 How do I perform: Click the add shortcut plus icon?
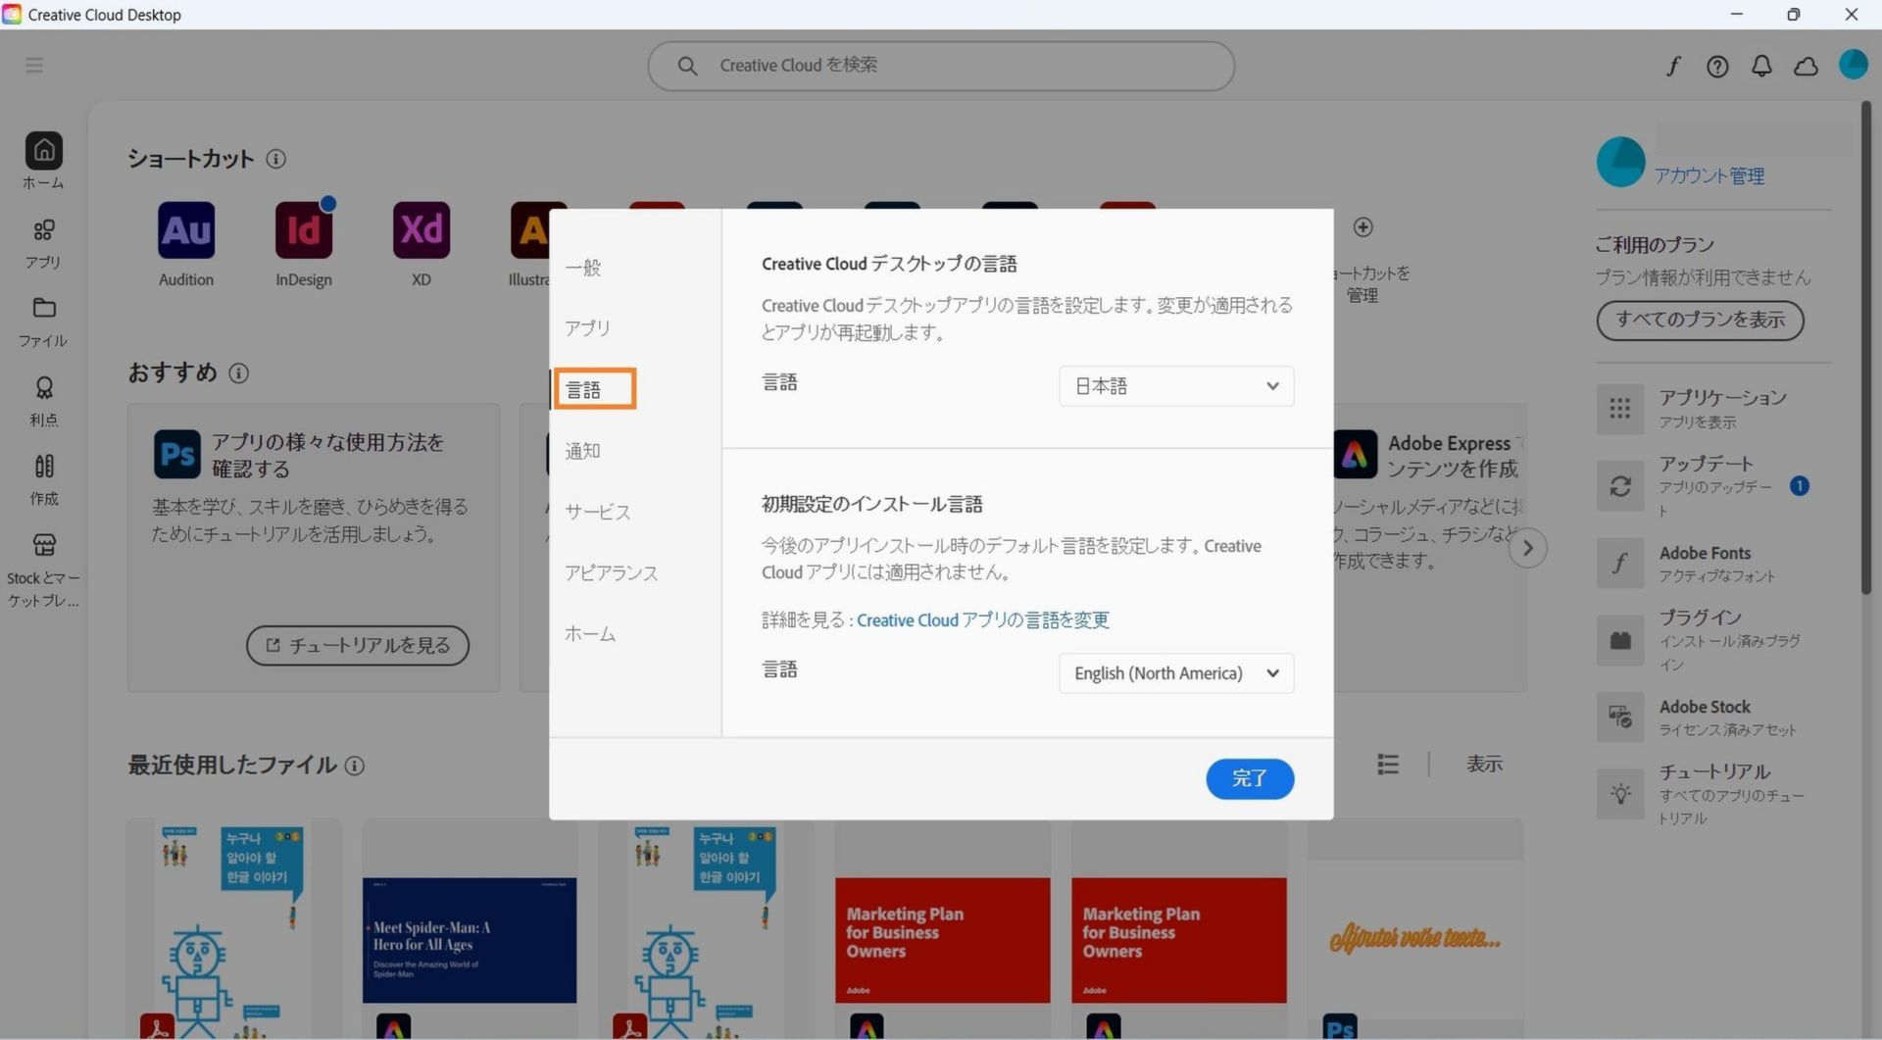[1362, 227]
